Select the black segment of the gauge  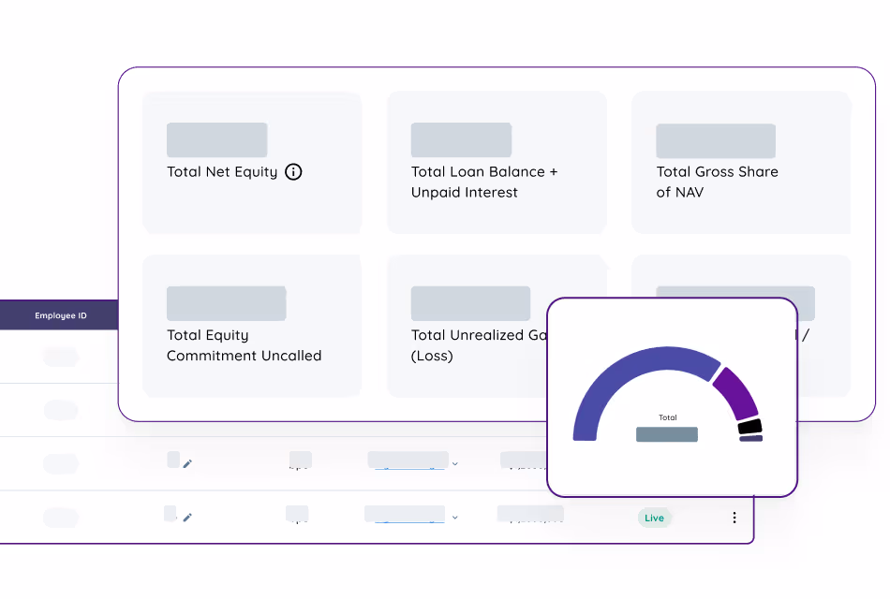pyautogui.click(x=749, y=427)
